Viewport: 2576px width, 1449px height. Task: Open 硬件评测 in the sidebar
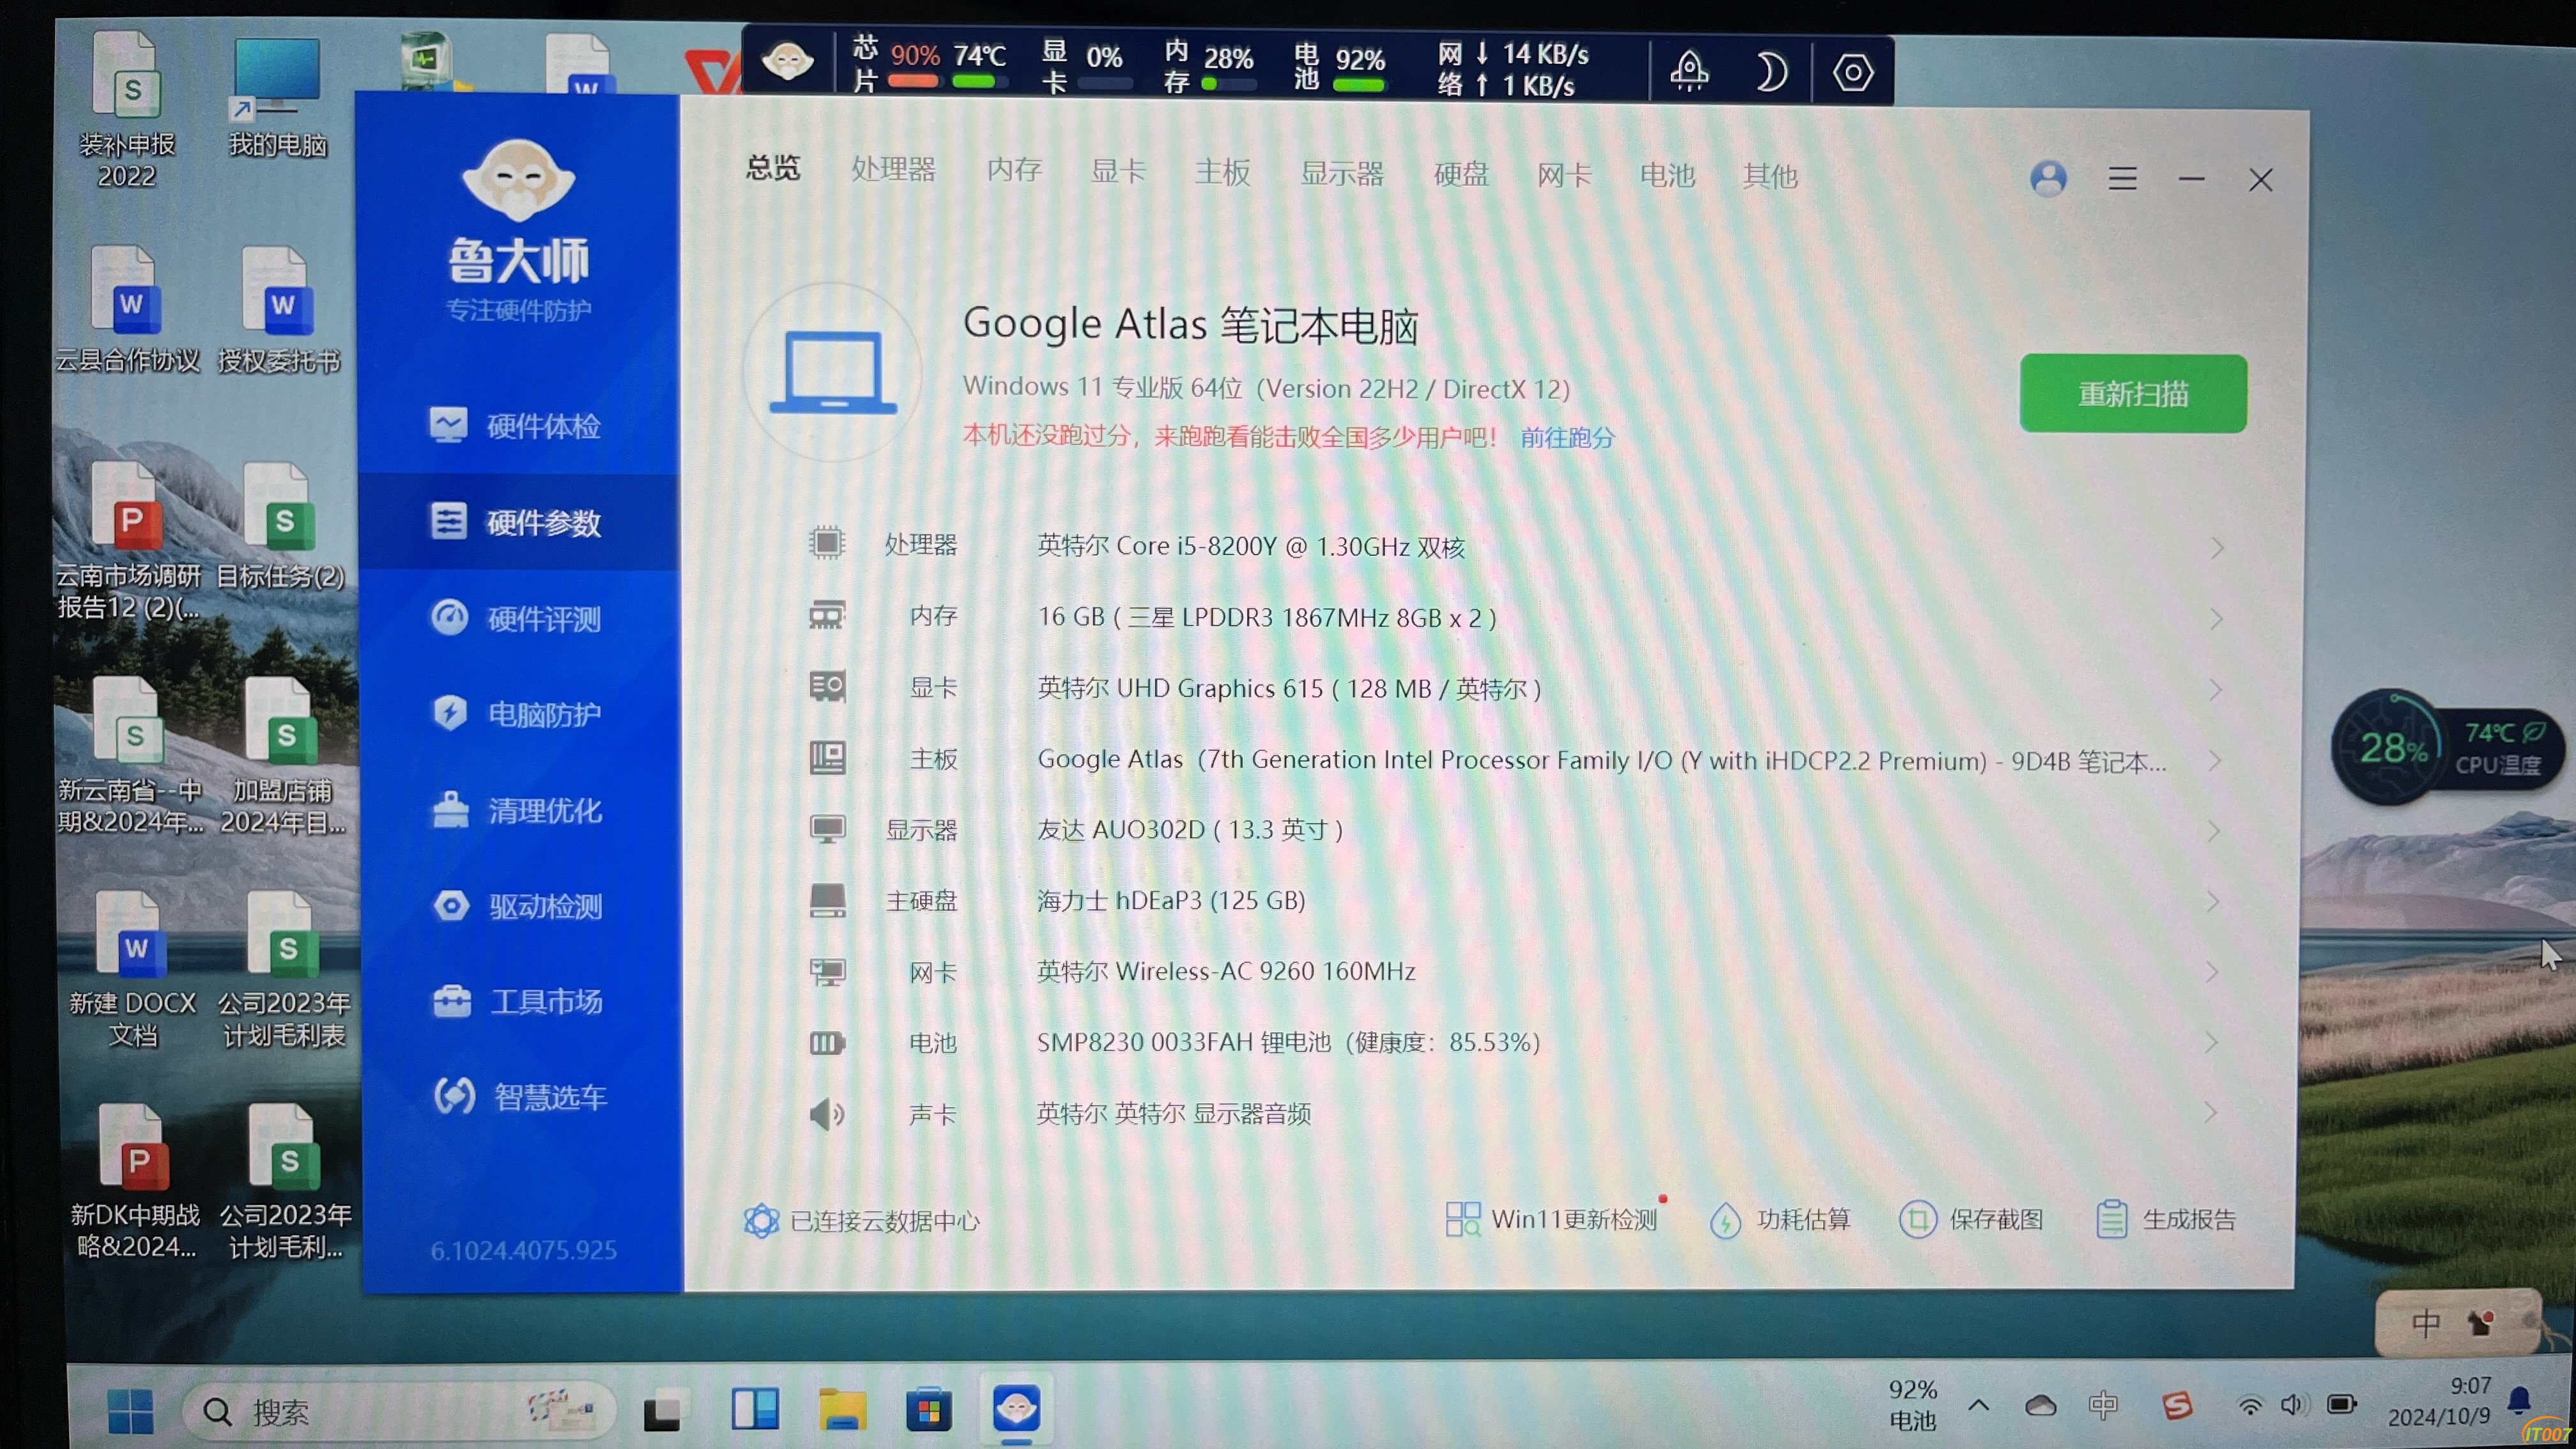516,618
